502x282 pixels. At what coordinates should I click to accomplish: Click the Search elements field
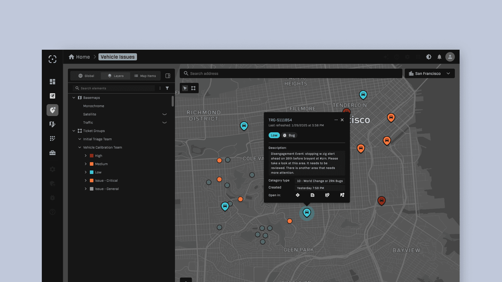click(x=114, y=88)
